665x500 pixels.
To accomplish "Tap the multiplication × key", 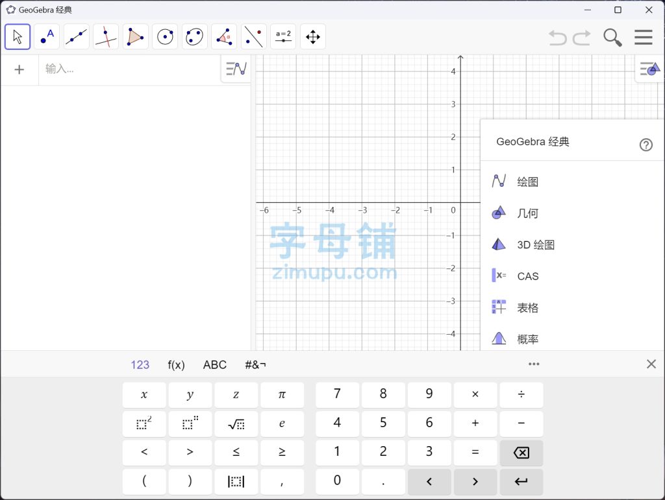I will [x=475, y=395].
